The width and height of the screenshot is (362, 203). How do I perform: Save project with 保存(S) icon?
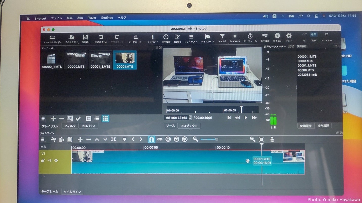click(x=86, y=39)
